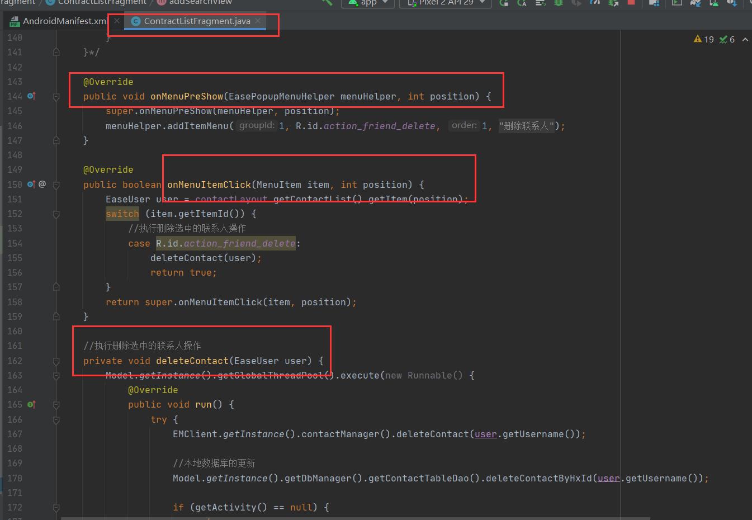Click the comment on line 153
Viewport: 752px width, 520px height.
pos(187,228)
